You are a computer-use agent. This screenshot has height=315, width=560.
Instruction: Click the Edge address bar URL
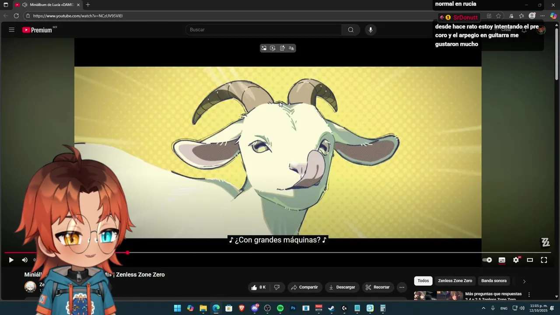(78, 16)
